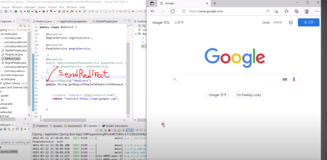Image resolution: width=327 pixels, height=160 pixels.
Task: Open the Project menu in STS
Action: [53, 7]
